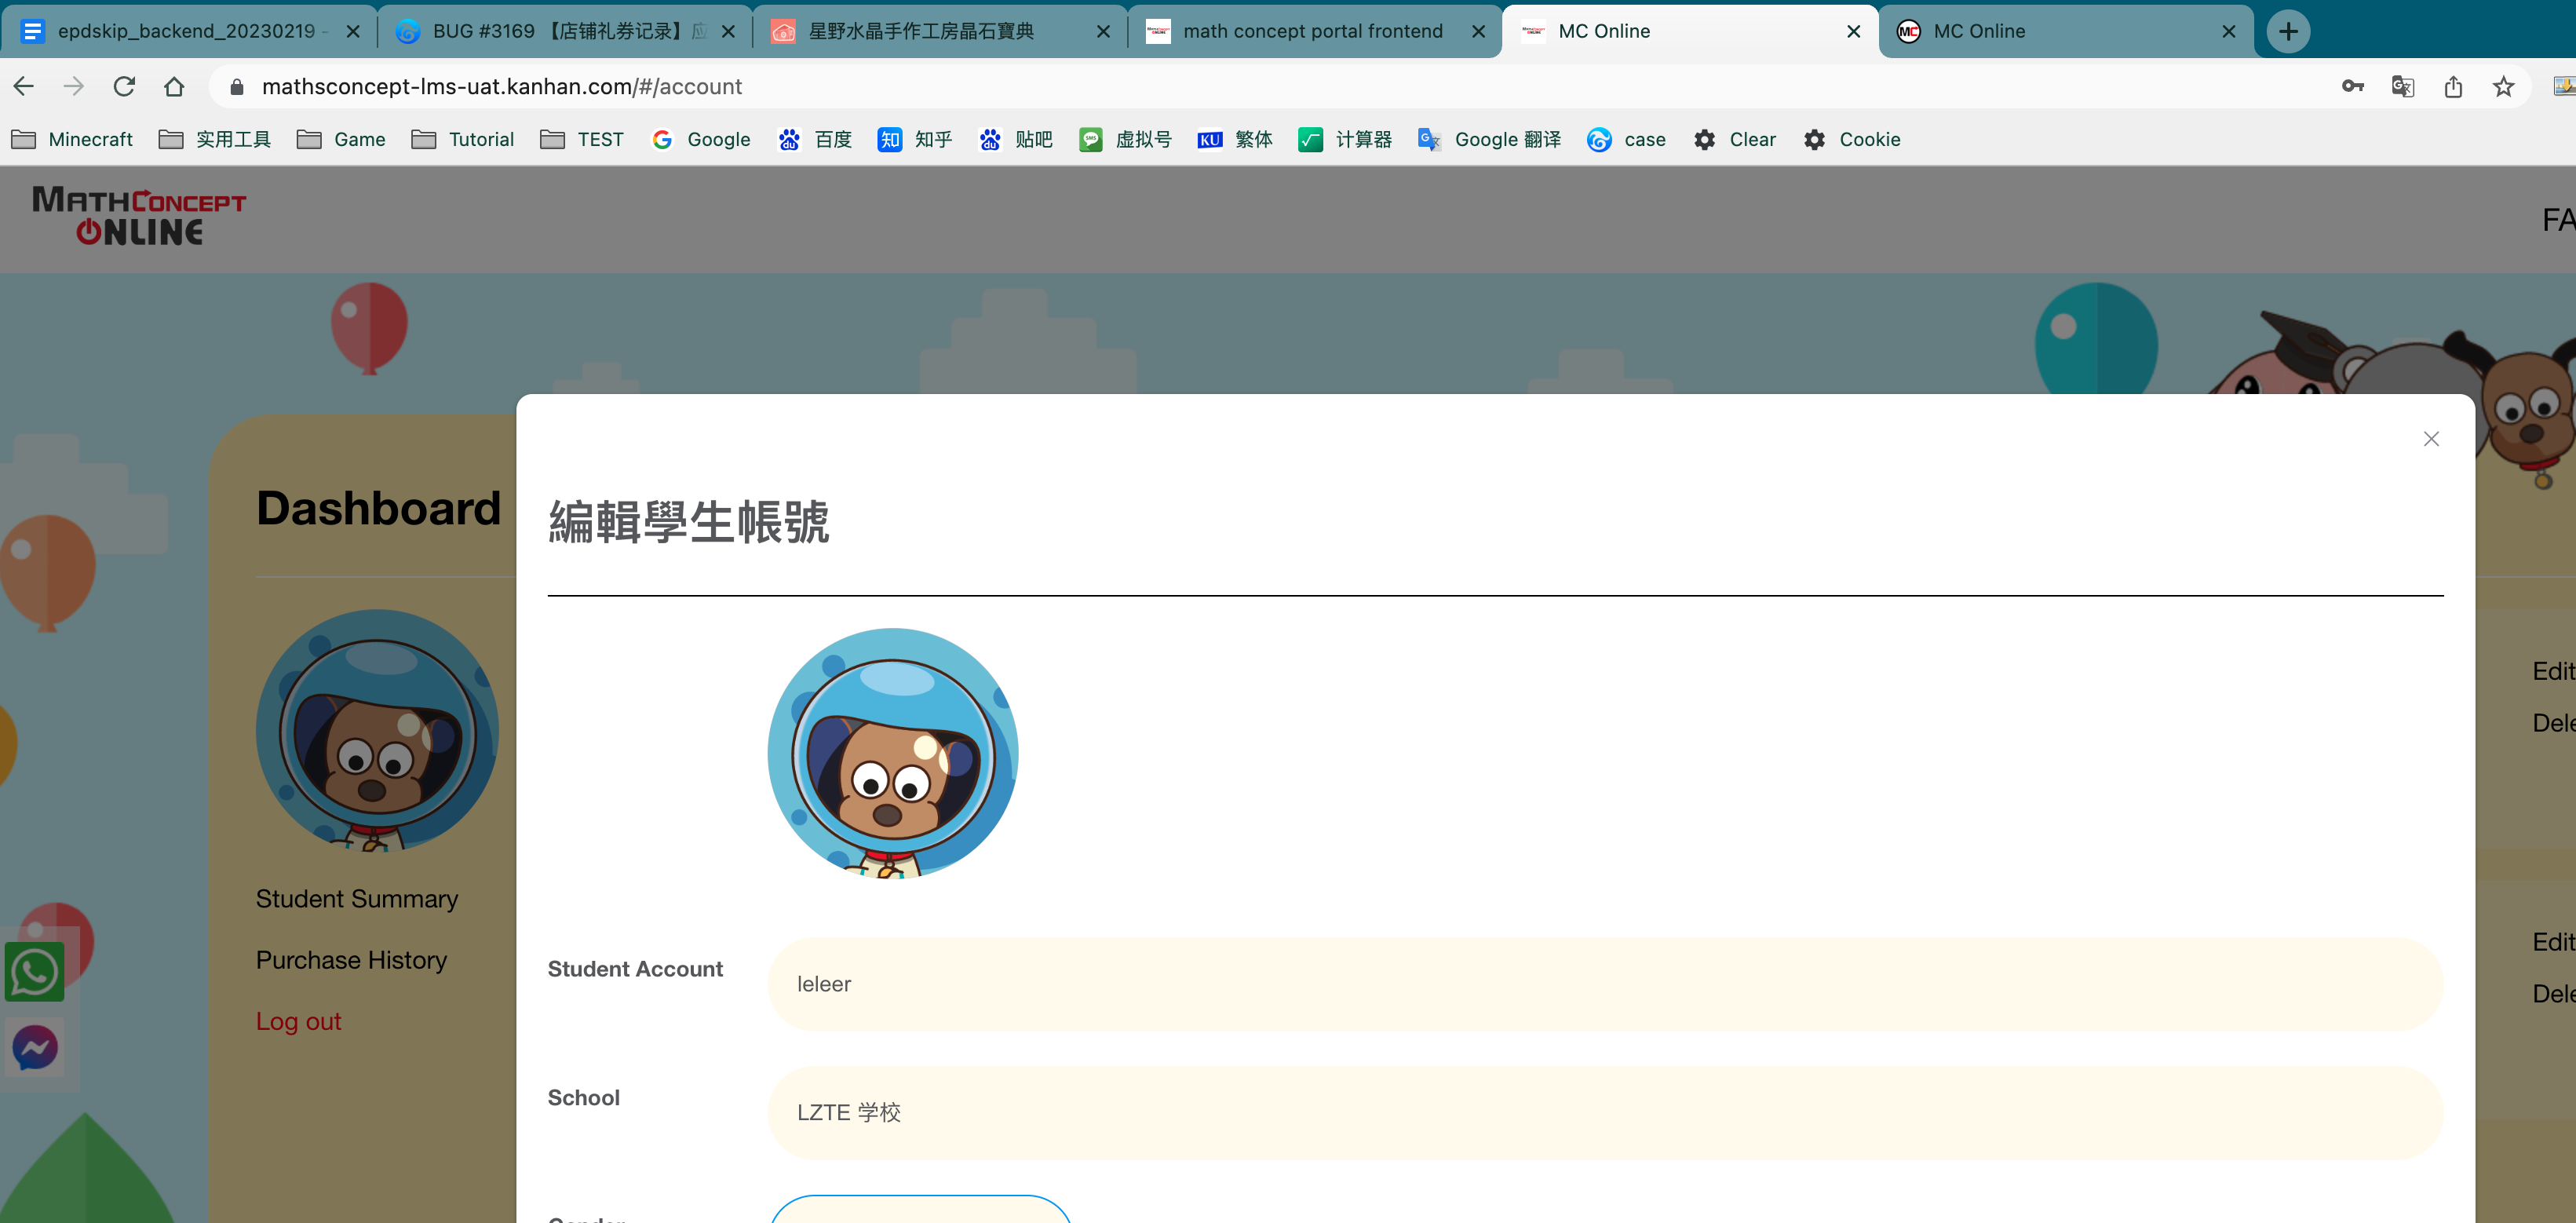Open the Purchase History link
Screen dimensions: 2576x1223
[351, 959]
